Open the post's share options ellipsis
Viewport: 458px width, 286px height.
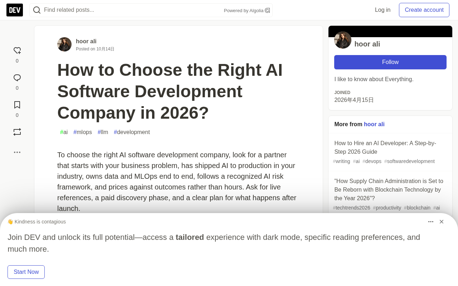(x=17, y=152)
